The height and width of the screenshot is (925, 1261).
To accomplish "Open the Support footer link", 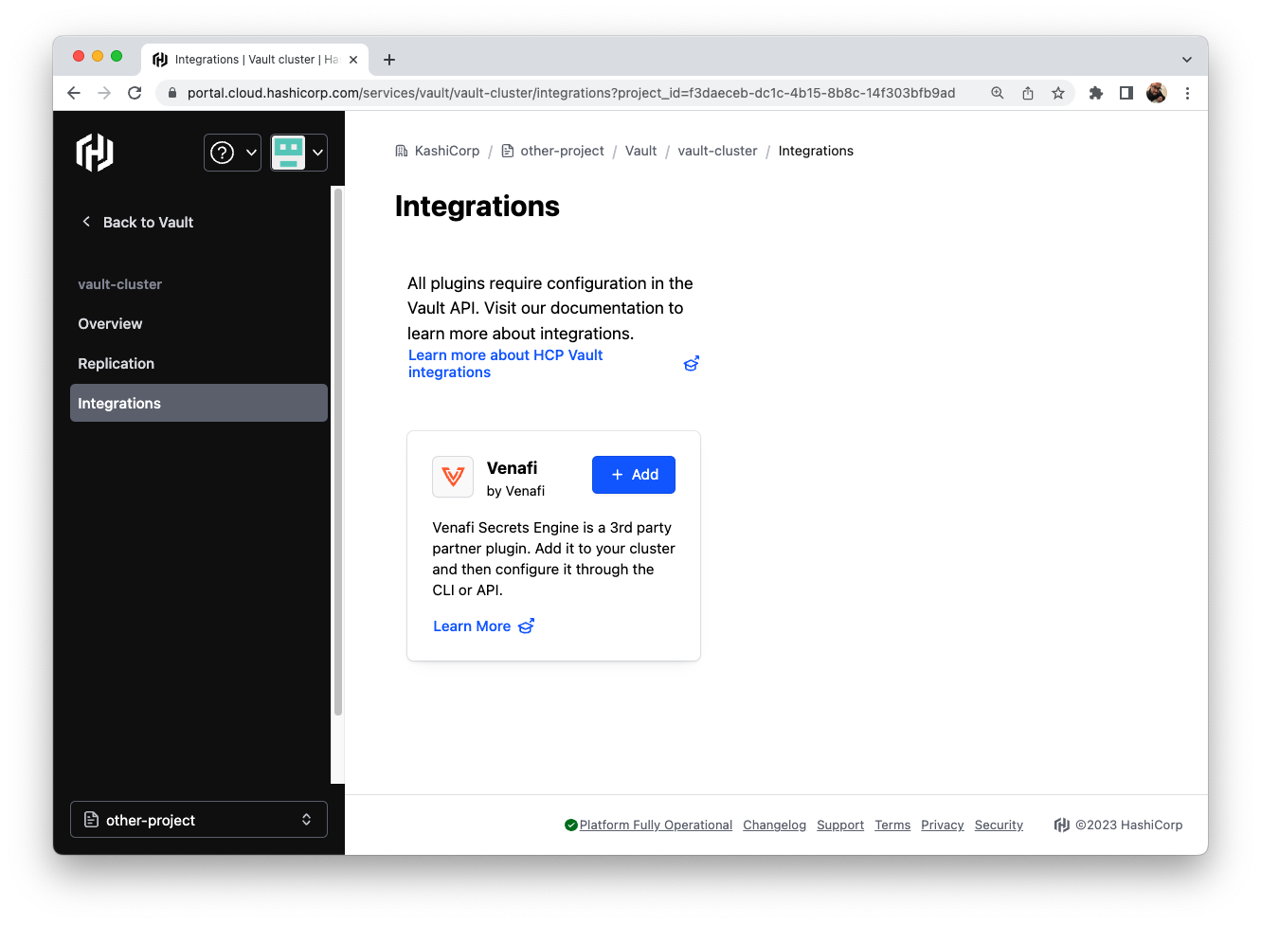I will [840, 825].
